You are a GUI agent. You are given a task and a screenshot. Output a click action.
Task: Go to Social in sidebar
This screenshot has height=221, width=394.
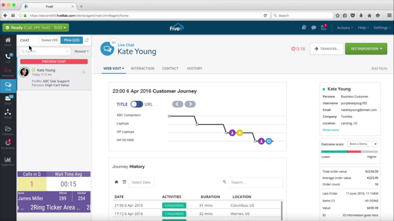8,114
